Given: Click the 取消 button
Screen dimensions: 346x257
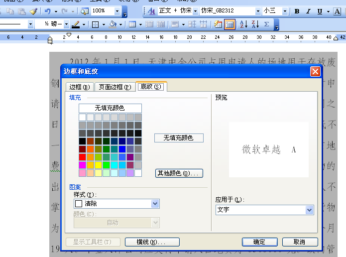Looking at the screenshot, I should [x=300, y=242].
